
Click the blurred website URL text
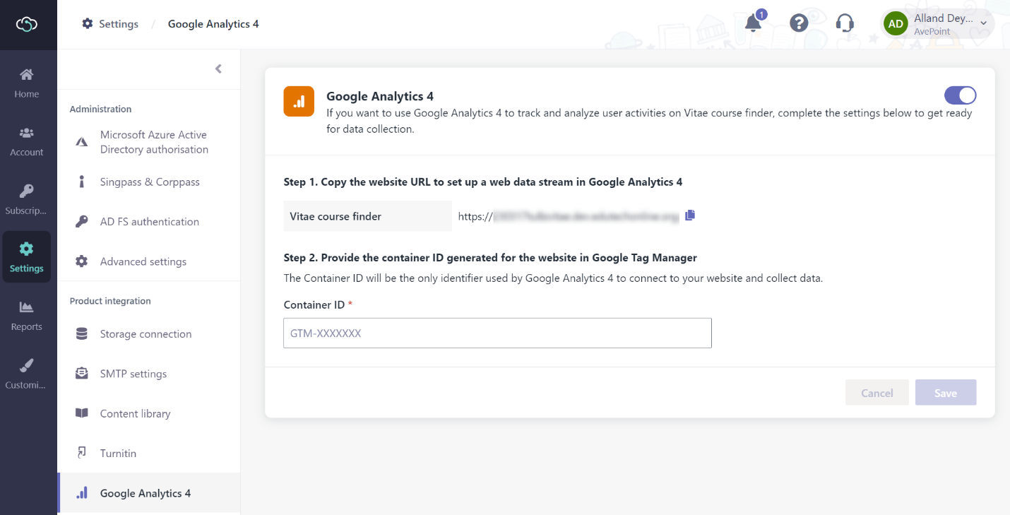(585, 217)
